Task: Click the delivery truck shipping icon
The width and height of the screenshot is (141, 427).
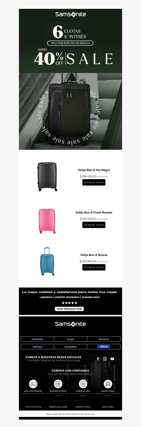Action: pos(33,384)
